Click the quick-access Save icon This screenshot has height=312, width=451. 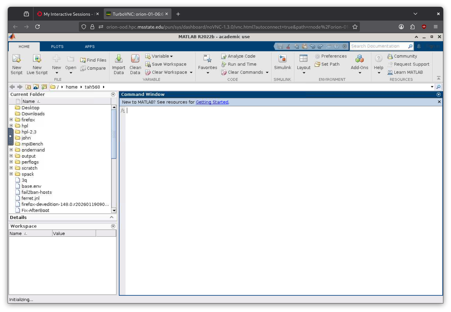(x=280, y=46)
